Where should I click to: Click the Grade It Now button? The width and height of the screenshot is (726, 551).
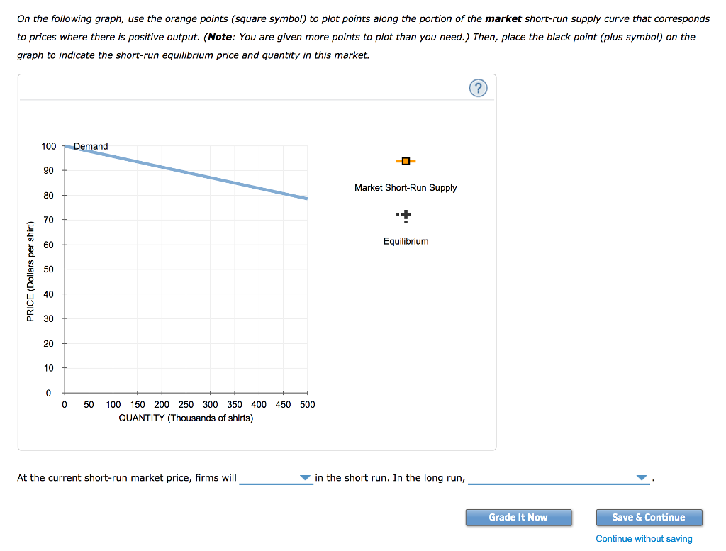pyautogui.click(x=518, y=517)
